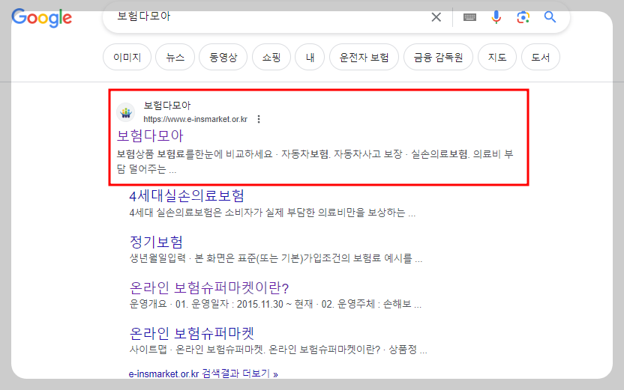Image resolution: width=624 pixels, height=390 pixels.
Task: Clear the search box with X
Action: [436, 17]
